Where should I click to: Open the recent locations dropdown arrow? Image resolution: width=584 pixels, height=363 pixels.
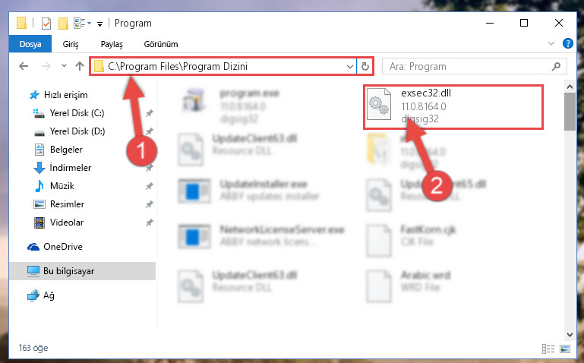(64, 66)
